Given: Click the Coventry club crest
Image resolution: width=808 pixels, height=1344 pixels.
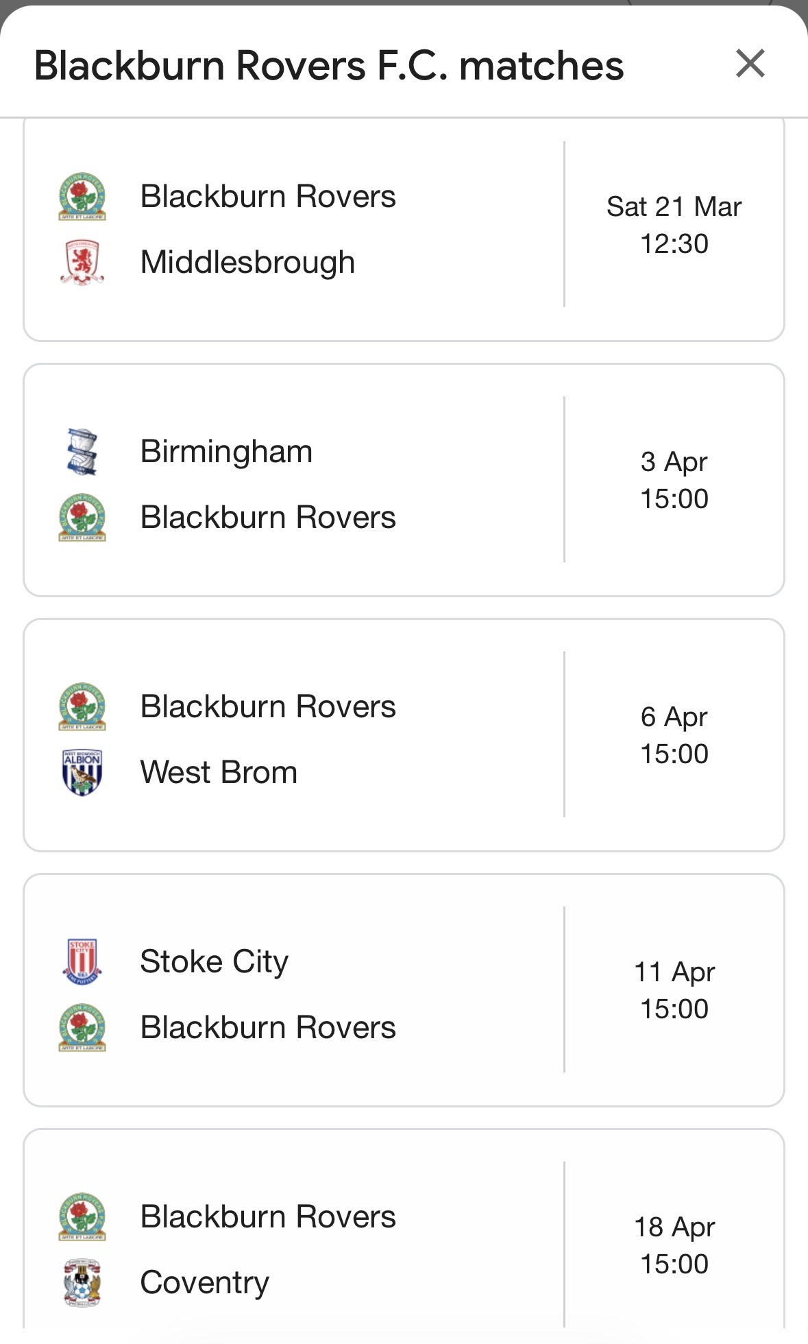Looking at the screenshot, I should [82, 1282].
